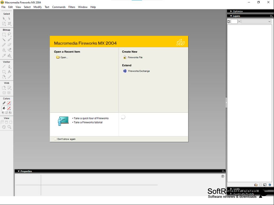Screen dimensions: 274x205
Task: Open the Help menu
Action: click(x=93, y=7)
